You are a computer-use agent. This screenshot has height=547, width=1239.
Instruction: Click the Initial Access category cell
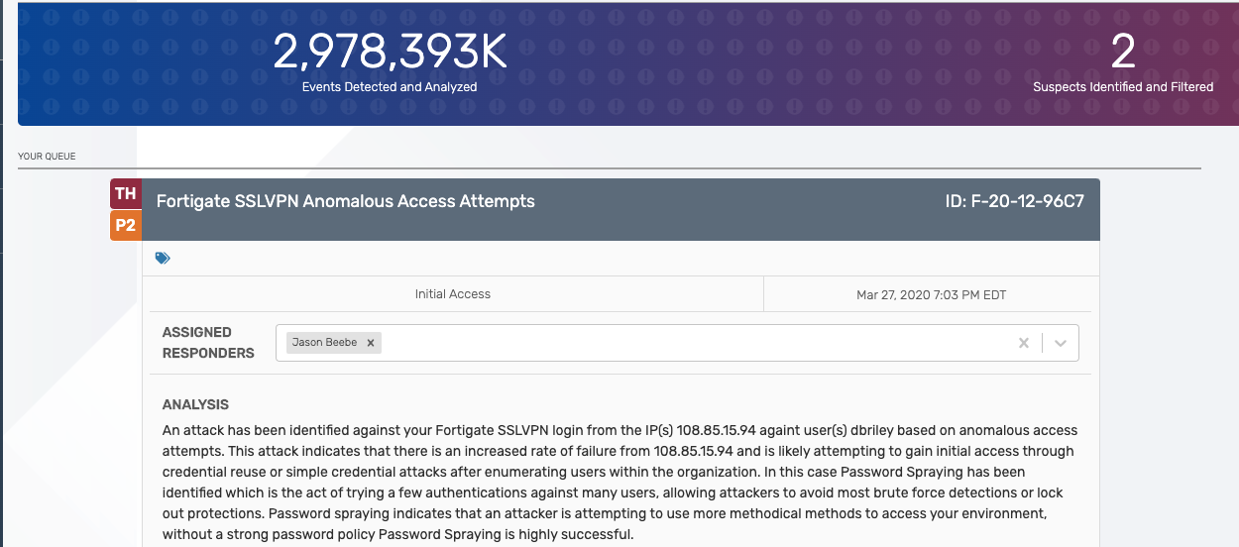(x=453, y=294)
